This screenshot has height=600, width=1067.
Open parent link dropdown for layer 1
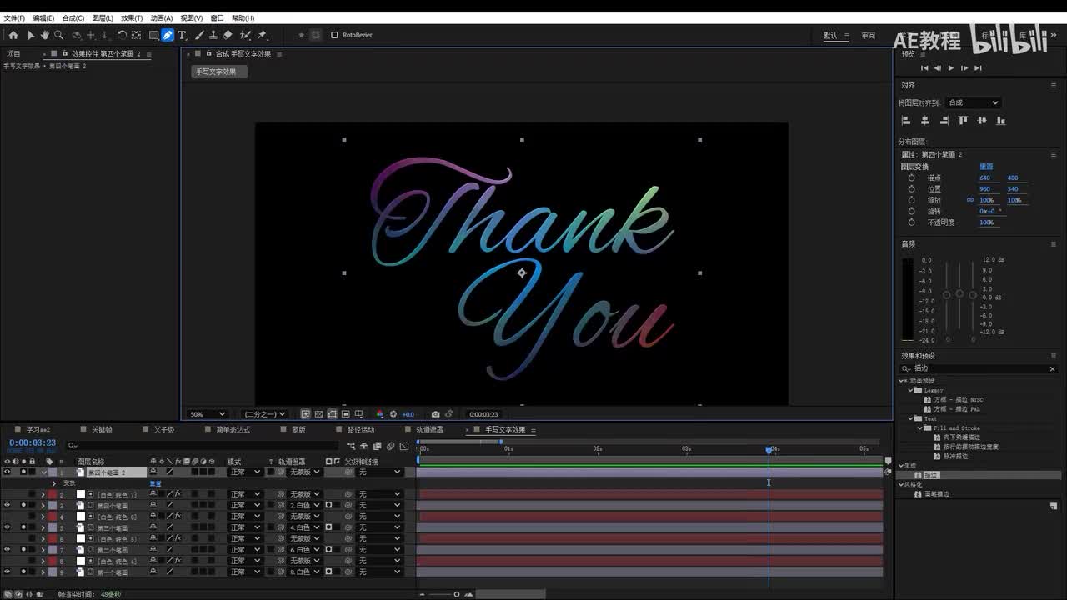pyautogui.click(x=380, y=472)
